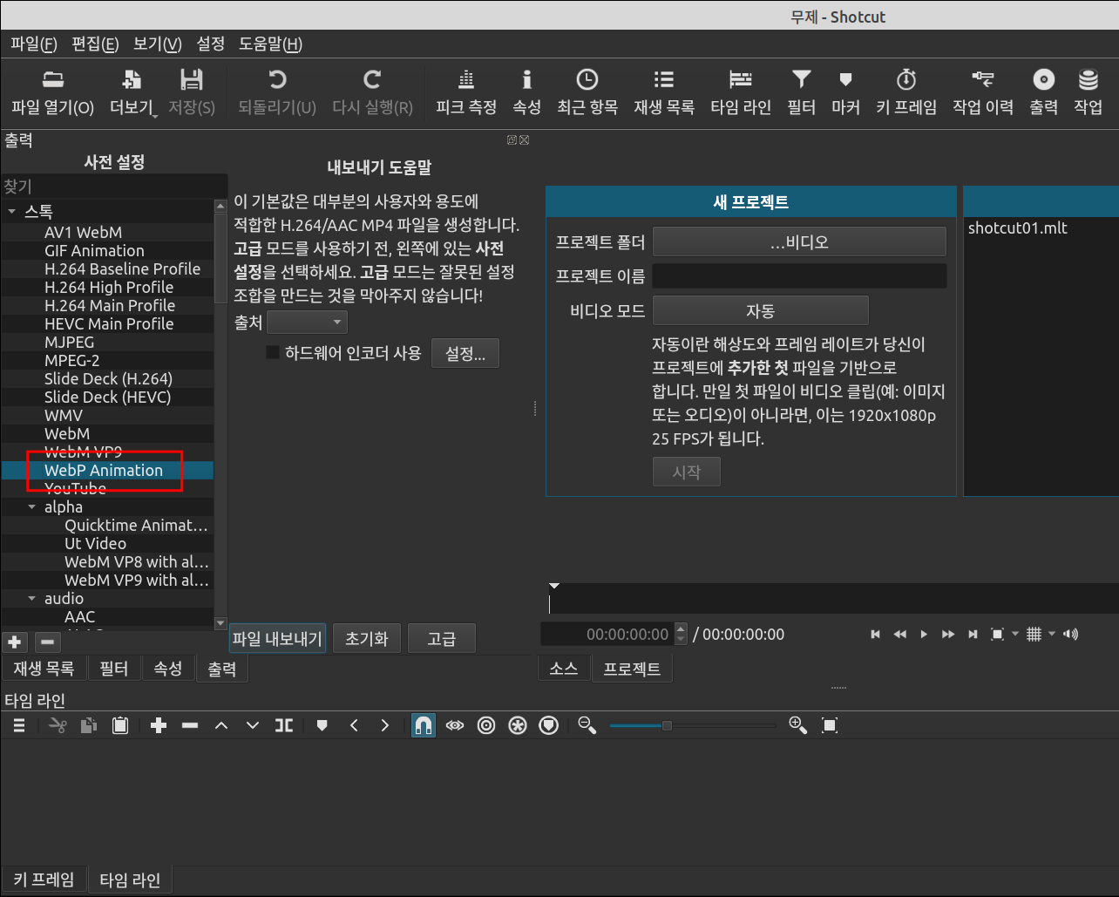Click the split-at-playhead icon in the timeline

(x=283, y=724)
